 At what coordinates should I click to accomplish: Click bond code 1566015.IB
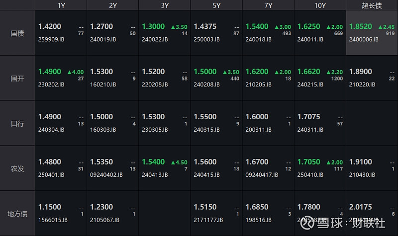click(52, 220)
